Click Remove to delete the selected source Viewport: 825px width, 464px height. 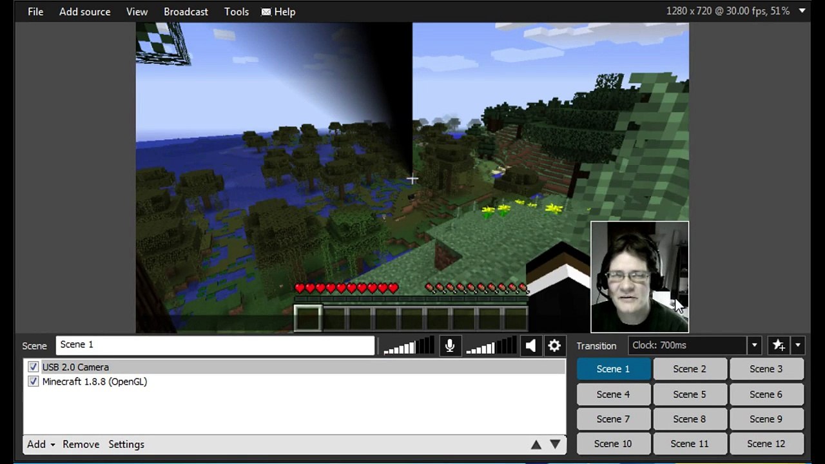coord(81,444)
